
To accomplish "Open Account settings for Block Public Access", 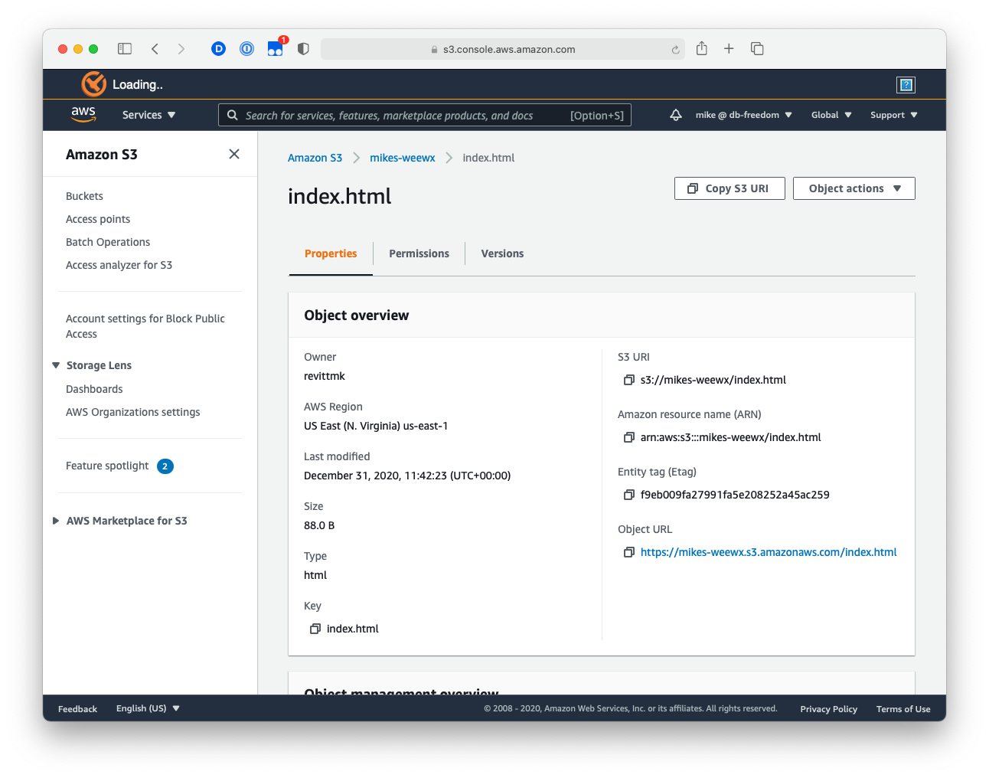I will (145, 326).
